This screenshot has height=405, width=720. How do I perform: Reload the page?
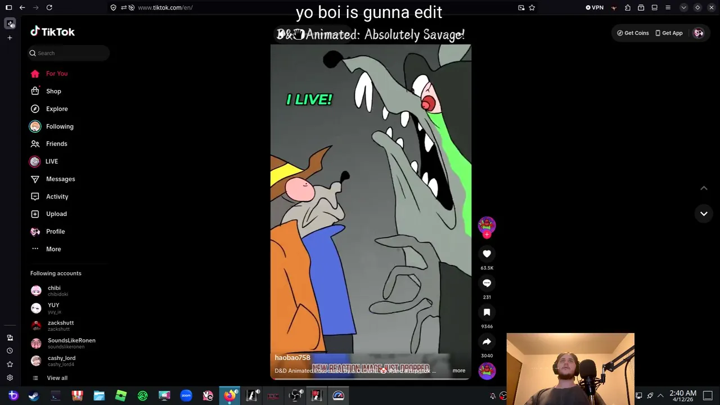49,7
